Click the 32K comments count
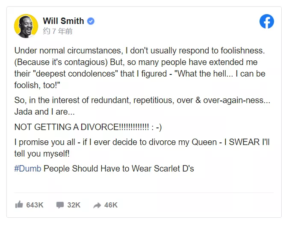Viewport: 289px width, 225px height. pos(74,205)
